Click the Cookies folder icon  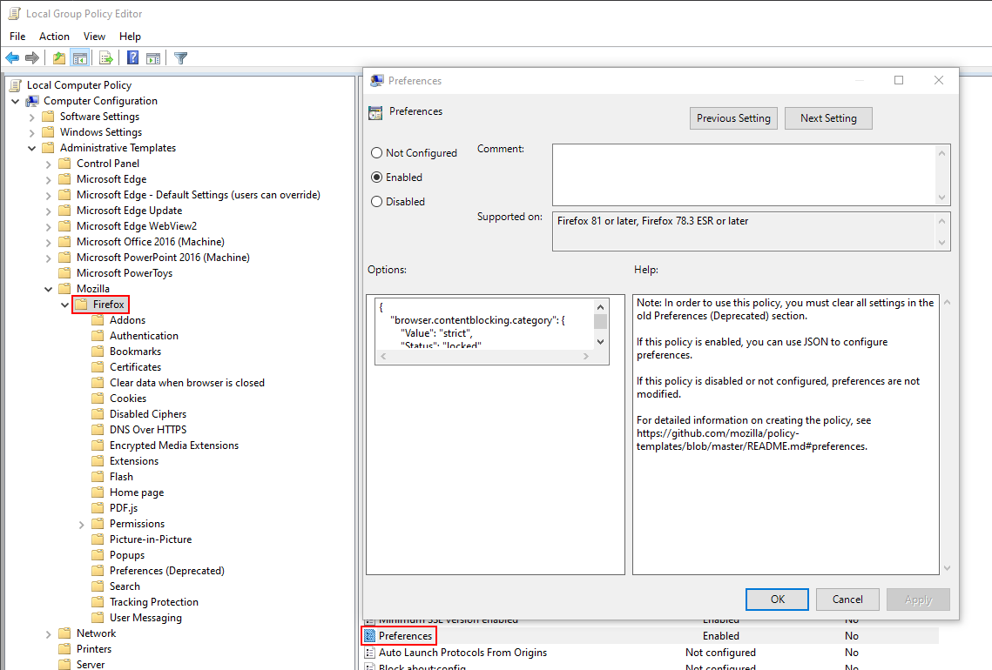pos(98,399)
